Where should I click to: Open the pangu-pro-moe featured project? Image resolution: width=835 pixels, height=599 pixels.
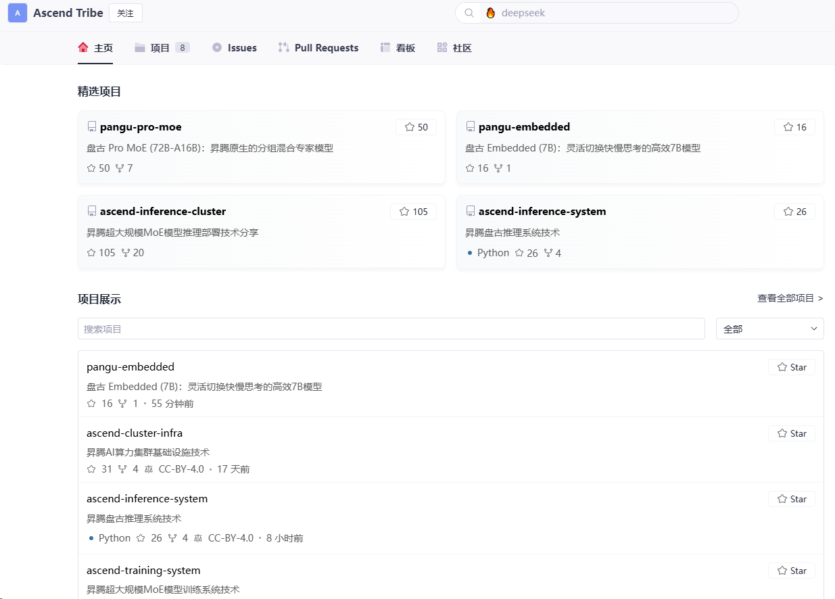tap(141, 127)
